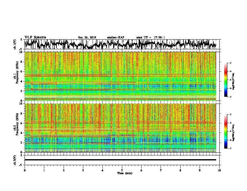Click time axis tick label "9"
This screenshot has height=191, width=247.
pos(200,170)
